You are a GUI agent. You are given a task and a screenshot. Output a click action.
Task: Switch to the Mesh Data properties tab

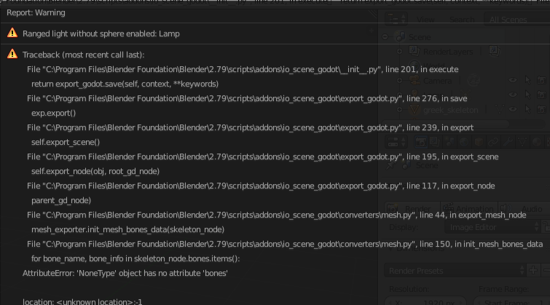[x=522, y=142]
